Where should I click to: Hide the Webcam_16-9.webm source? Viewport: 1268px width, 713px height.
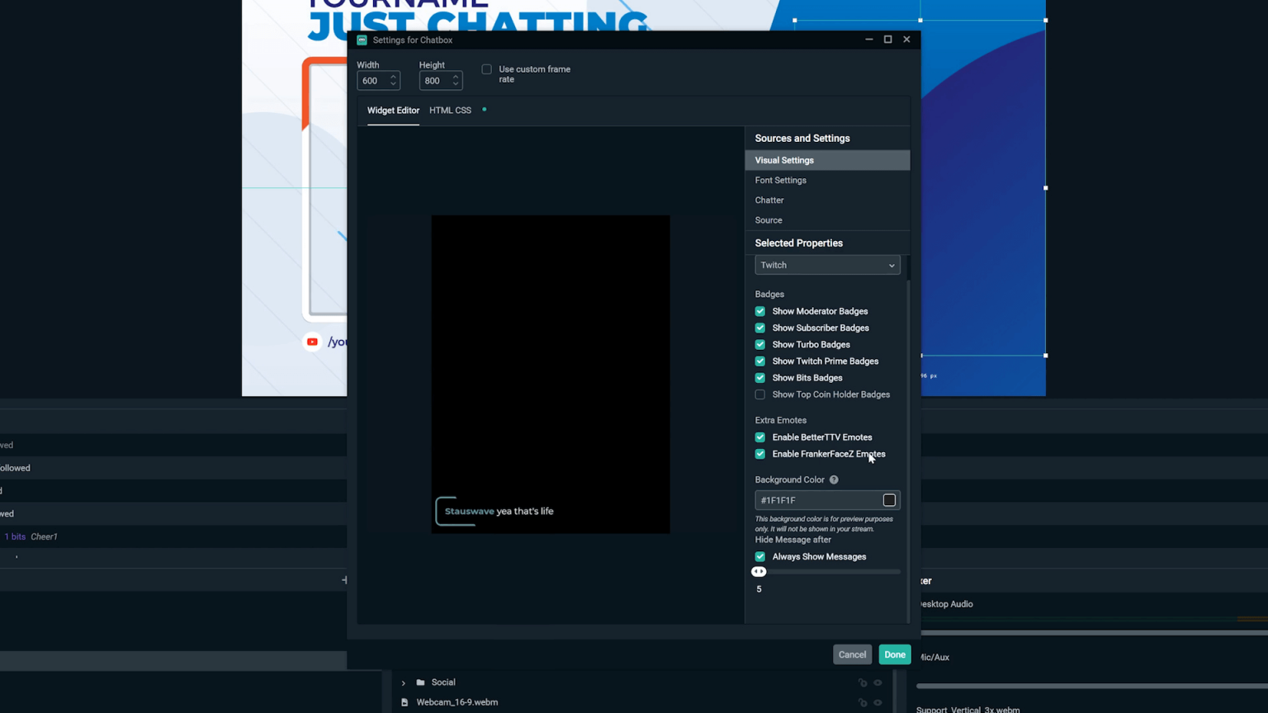(x=878, y=702)
